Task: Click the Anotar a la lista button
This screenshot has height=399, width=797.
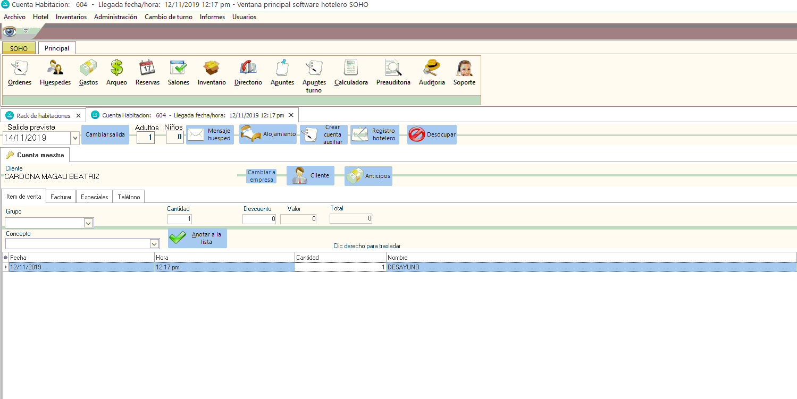Action: point(198,238)
